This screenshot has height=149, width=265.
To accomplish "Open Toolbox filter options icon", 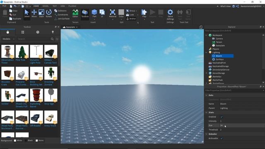I will point(57,39).
